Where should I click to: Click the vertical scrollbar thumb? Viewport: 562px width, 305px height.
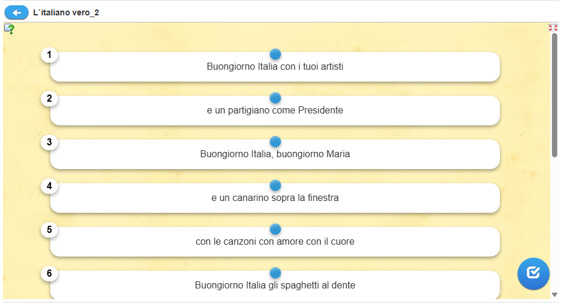[554, 95]
